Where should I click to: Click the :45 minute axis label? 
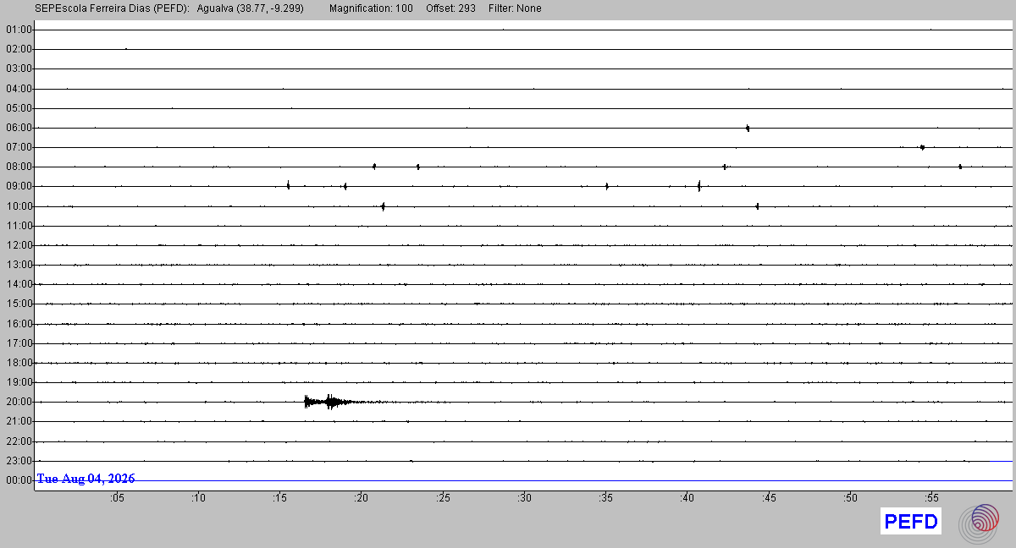tap(769, 498)
